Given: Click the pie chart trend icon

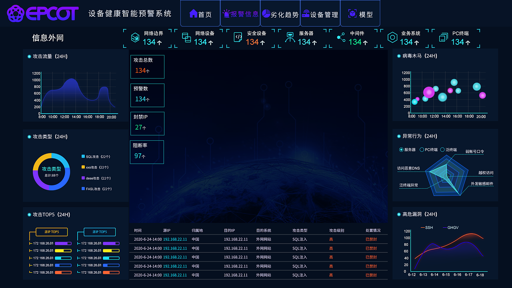Looking at the screenshot, I should 266,13.
